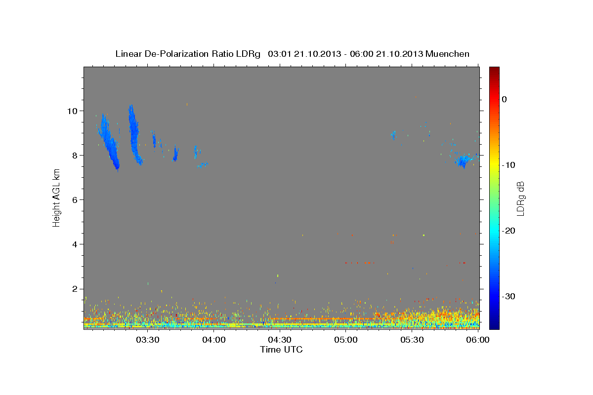The height and width of the screenshot is (395, 593).
Task: Click the colorbar value "-20"
Action: point(508,231)
